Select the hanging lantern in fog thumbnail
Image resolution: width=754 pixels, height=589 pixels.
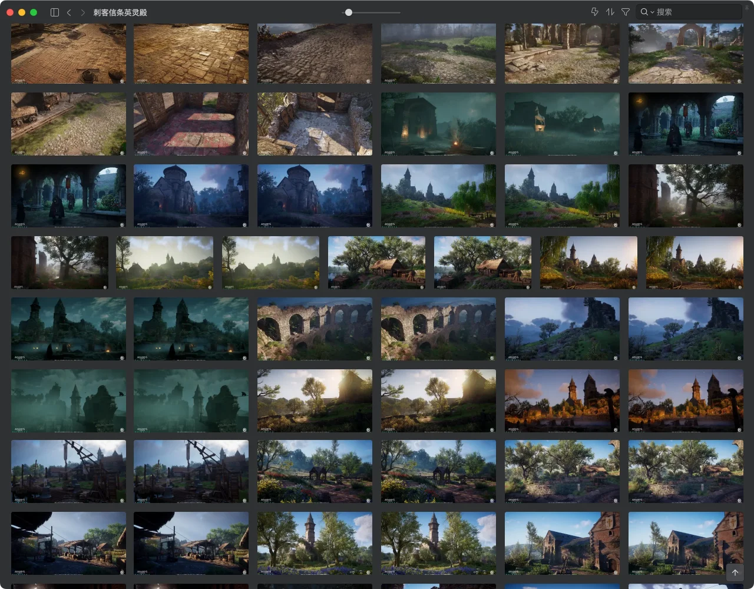(x=562, y=124)
